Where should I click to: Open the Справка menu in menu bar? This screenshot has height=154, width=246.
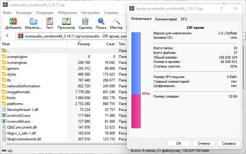pyautogui.click(x=111, y=13)
